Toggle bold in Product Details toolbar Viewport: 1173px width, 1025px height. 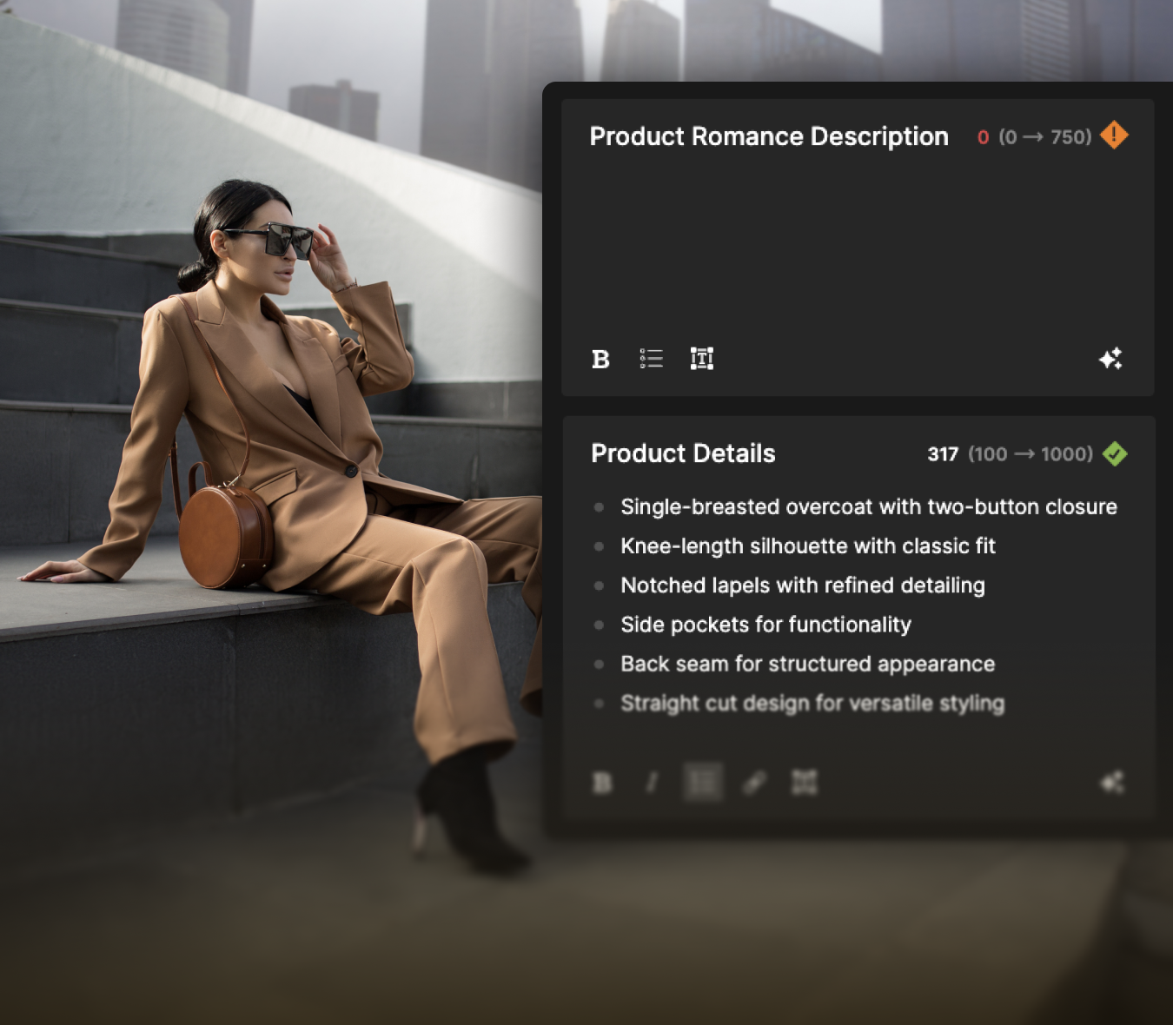[602, 784]
